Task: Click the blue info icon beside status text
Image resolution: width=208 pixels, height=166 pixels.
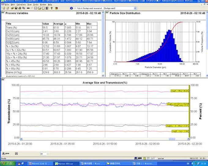Action: 71,8
